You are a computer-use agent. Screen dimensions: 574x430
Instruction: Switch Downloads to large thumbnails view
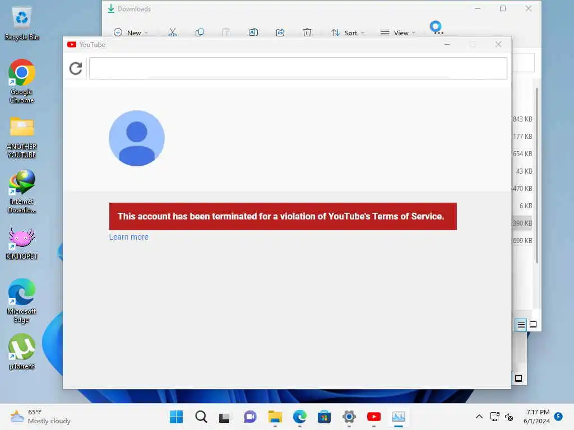coord(533,325)
